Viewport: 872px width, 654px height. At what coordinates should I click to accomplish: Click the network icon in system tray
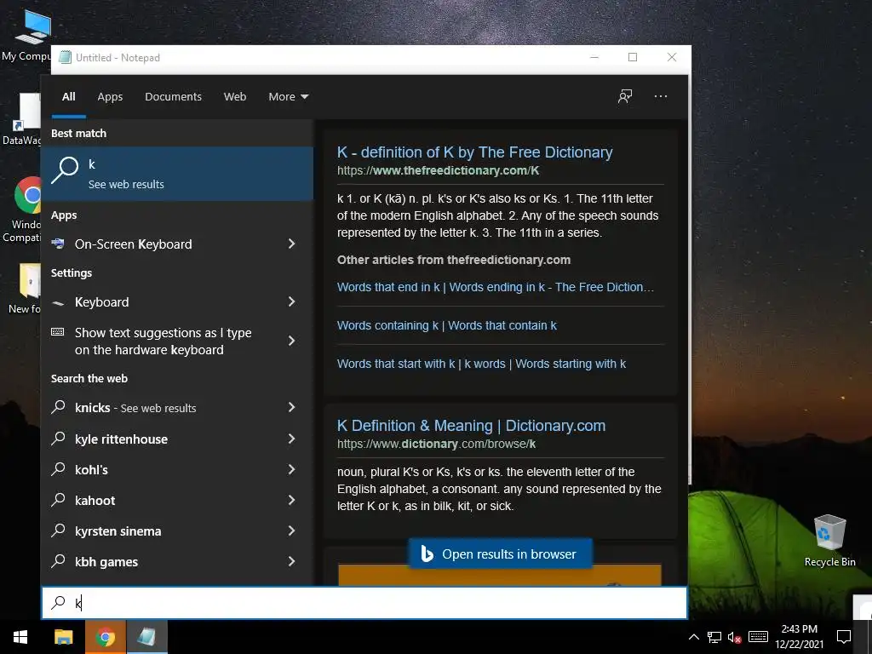(x=714, y=637)
